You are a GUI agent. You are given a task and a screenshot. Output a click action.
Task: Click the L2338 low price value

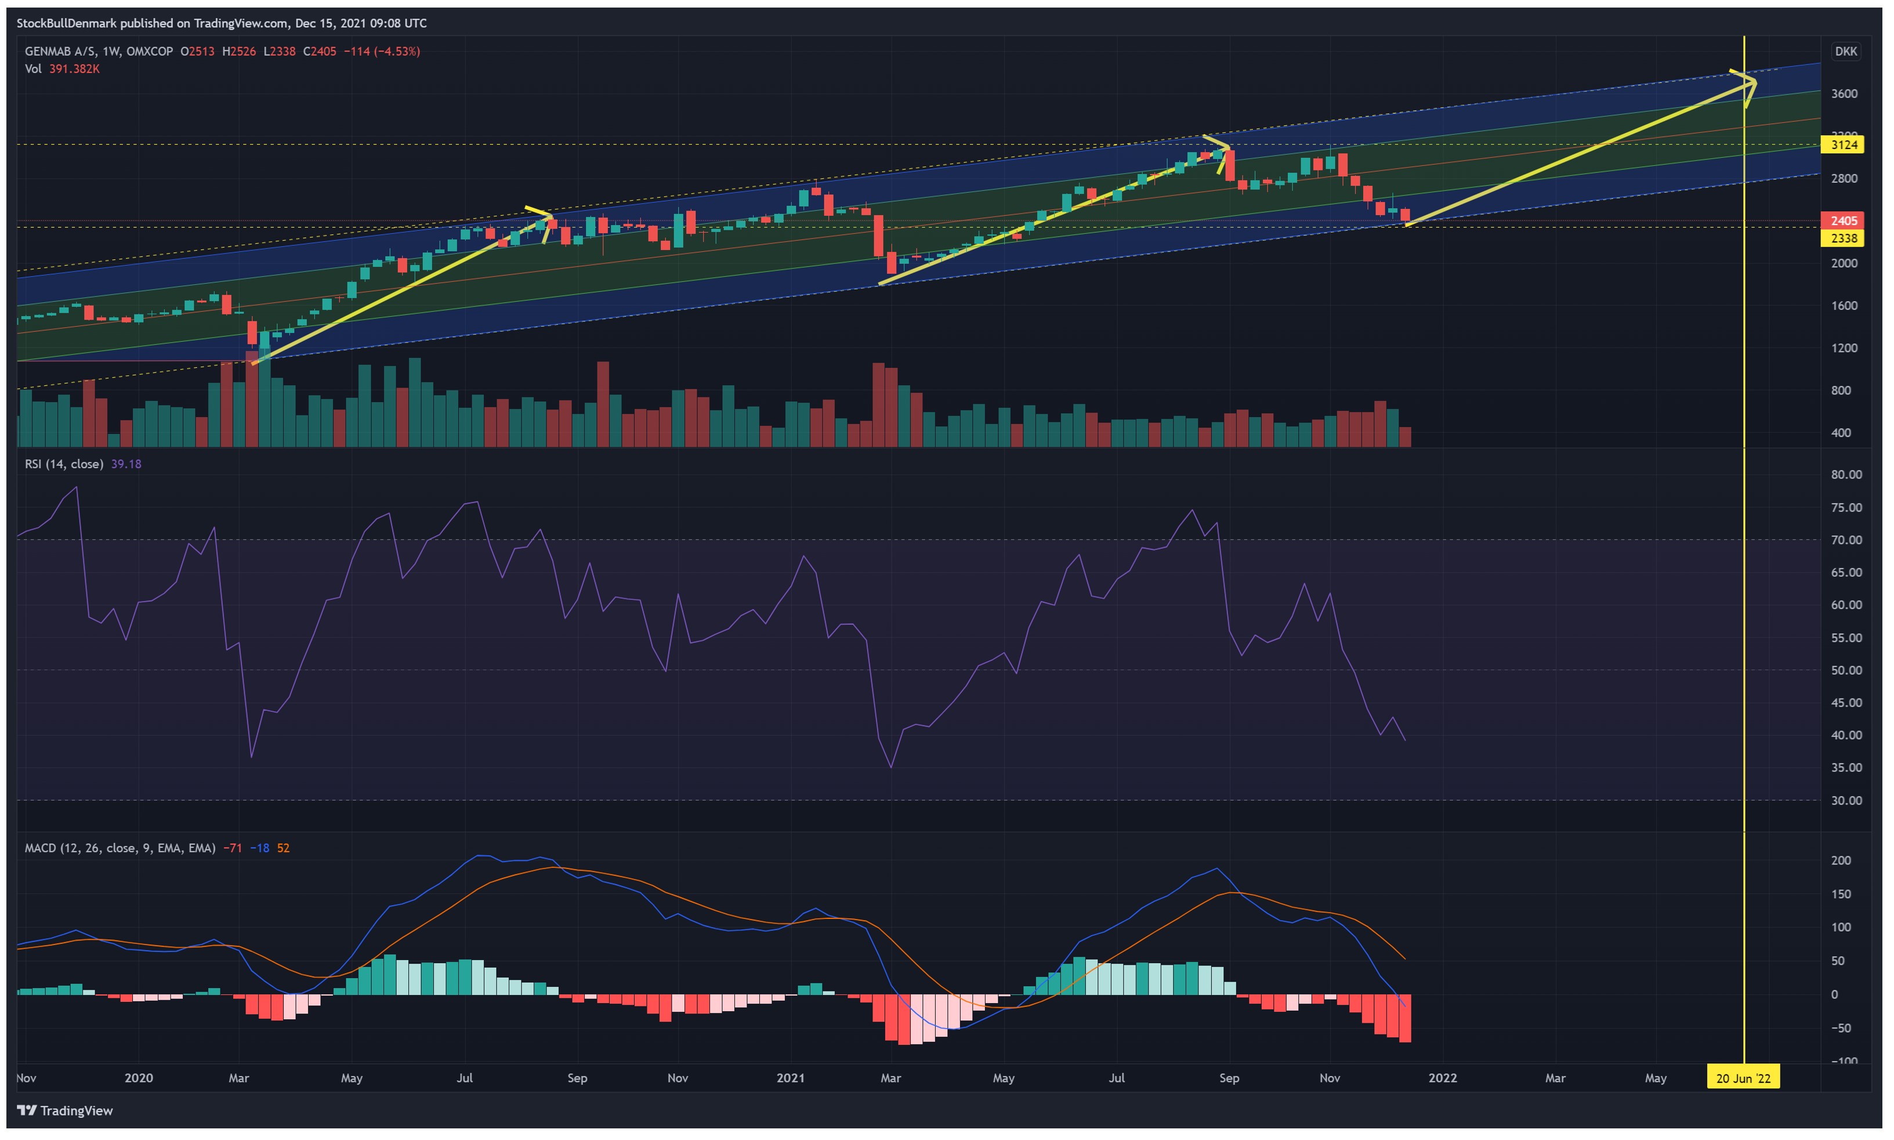pos(280,52)
